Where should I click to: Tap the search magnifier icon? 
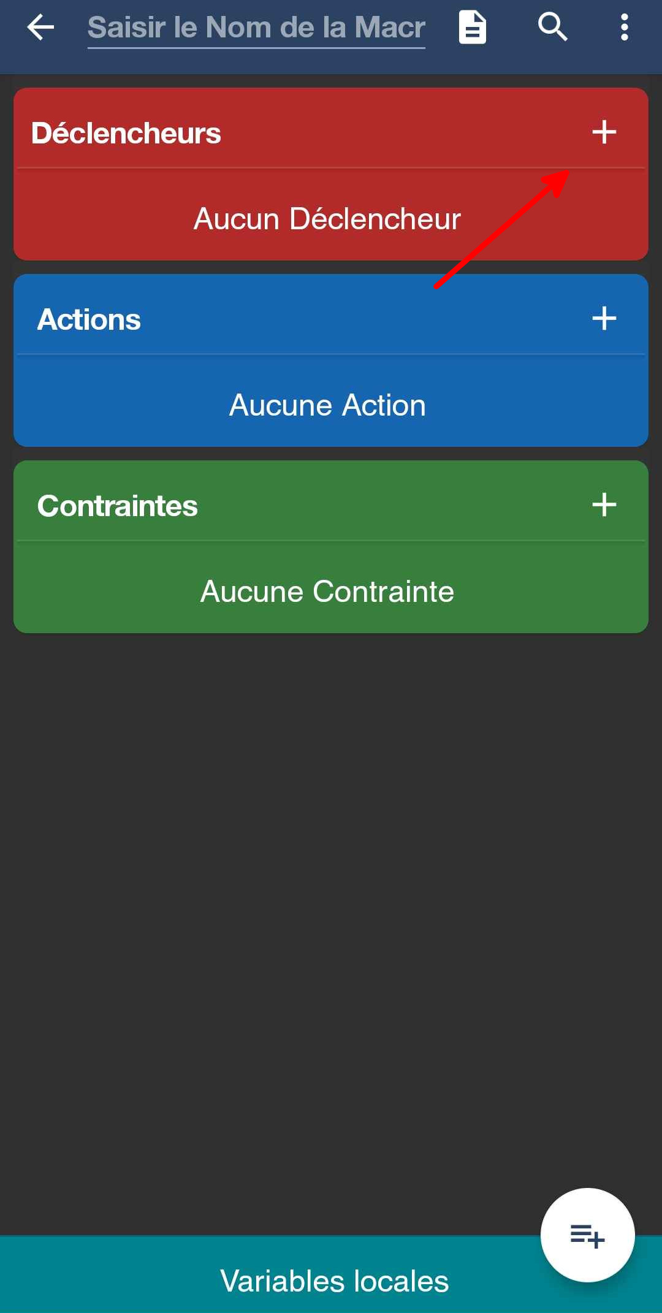(x=552, y=28)
